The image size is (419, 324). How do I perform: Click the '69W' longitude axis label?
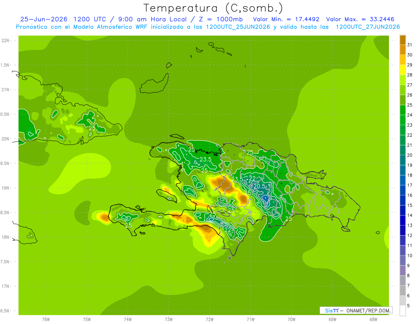[332, 319]
